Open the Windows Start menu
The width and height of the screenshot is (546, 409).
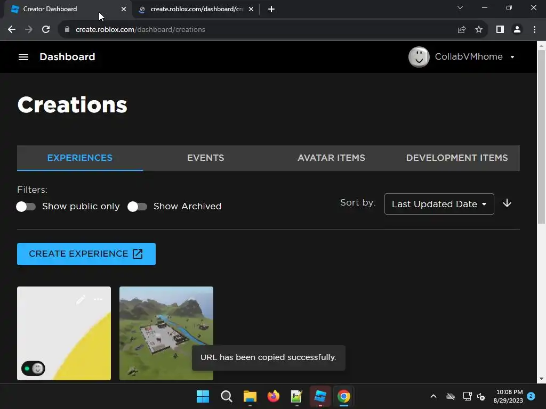pyautogui.click(x=203, y=396)
